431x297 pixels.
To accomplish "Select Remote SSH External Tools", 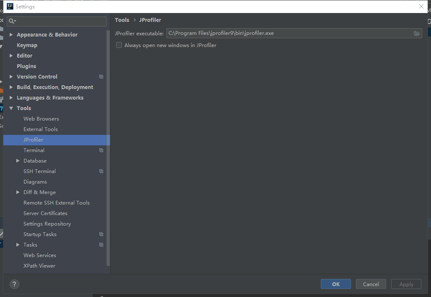I will tap(57, 203).
